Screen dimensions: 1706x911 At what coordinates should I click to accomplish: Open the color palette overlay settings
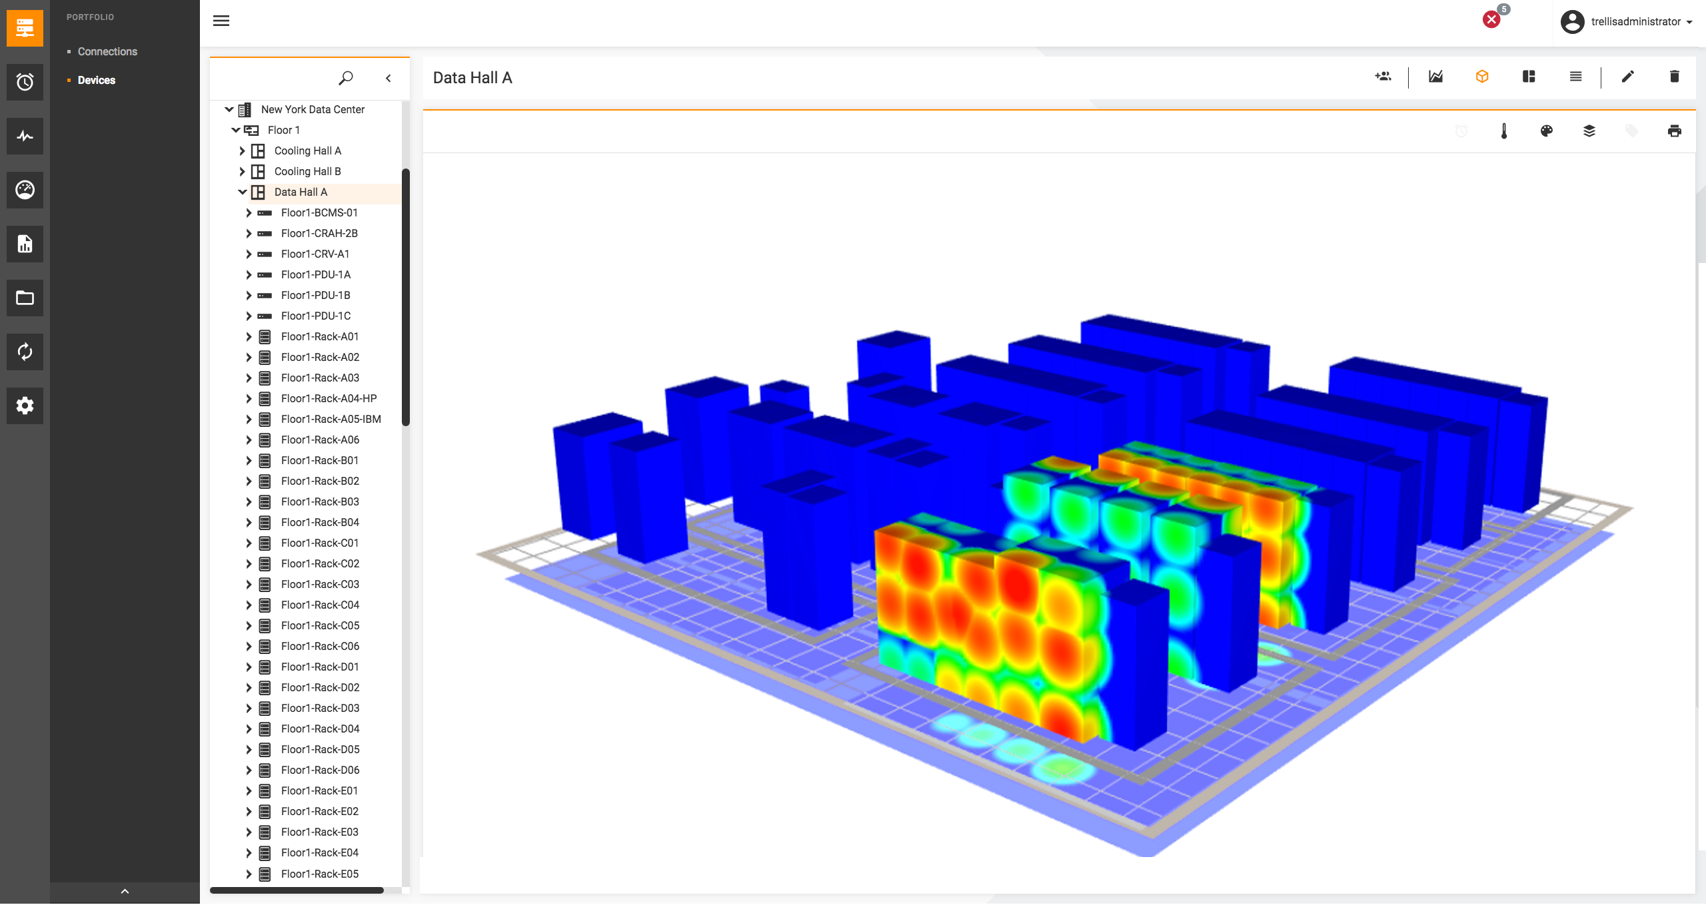tap(1546, 131)
